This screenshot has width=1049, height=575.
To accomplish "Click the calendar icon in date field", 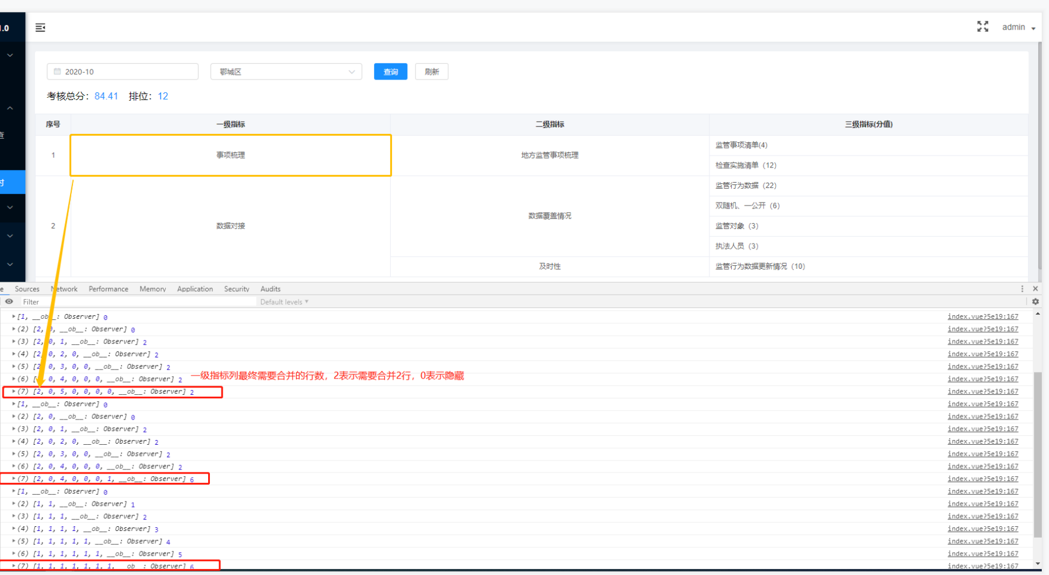I will point(57,72).
